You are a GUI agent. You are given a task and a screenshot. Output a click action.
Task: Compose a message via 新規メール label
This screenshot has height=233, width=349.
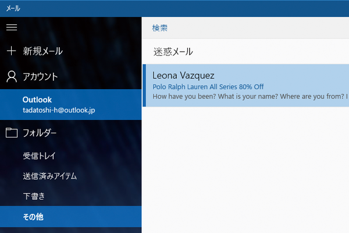(42, 51)
